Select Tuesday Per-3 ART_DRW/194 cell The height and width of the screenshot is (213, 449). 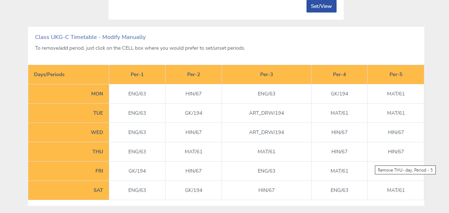pos(267,113)
